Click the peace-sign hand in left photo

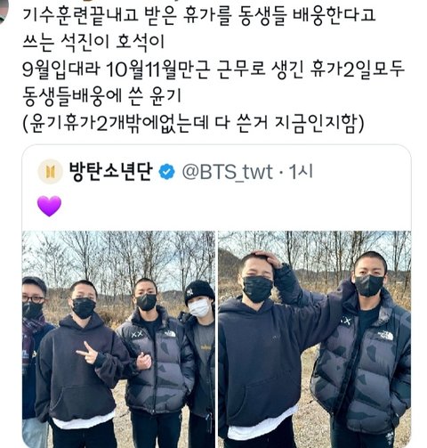88,353
